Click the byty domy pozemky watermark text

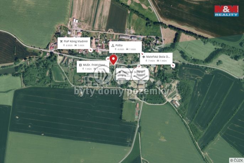pyautogui.click(x=122, y=92)
